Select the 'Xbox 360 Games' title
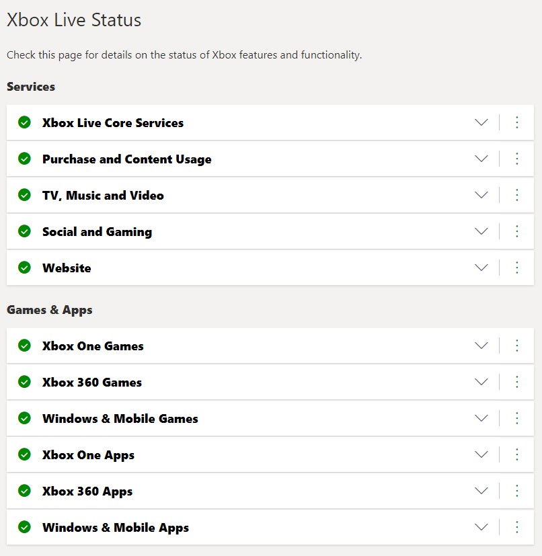Viewport: 542px width, 556px height. pos(92,383)
